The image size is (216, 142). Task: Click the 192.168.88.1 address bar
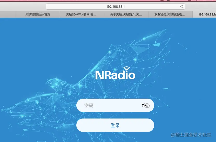pos(115,6)
